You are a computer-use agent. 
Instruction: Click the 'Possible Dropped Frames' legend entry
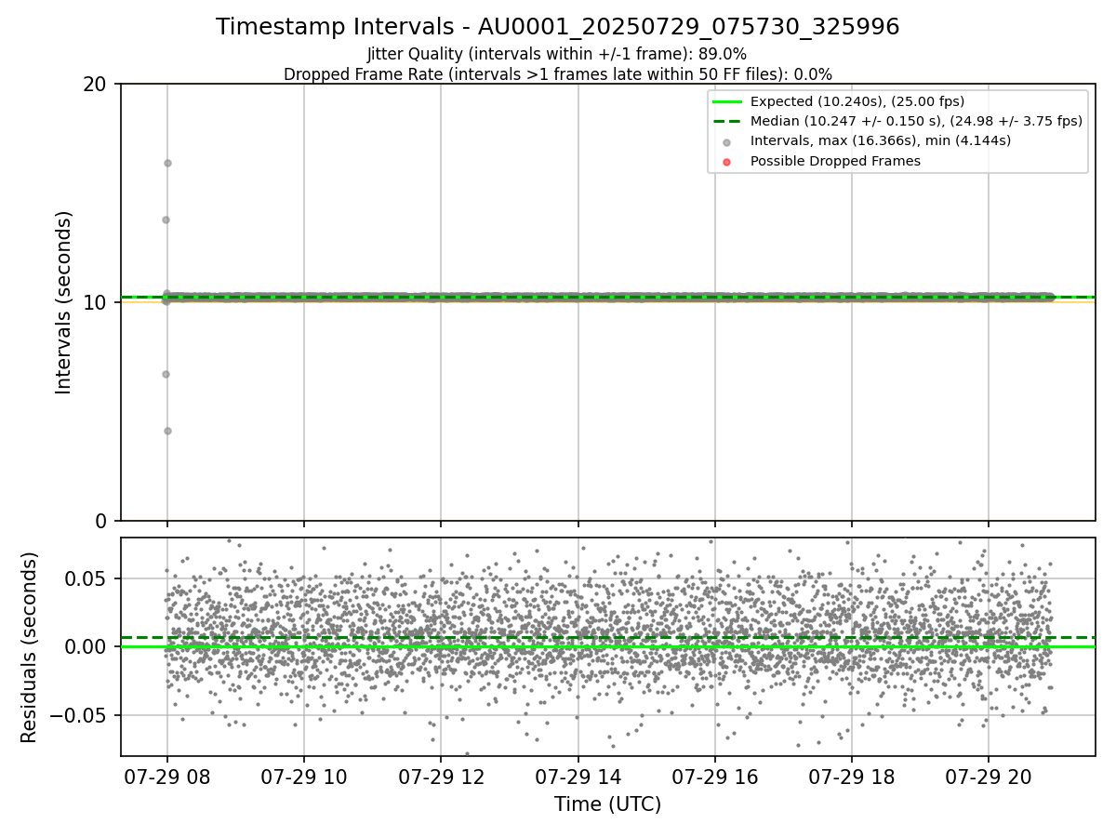click(x=835, y=161)
